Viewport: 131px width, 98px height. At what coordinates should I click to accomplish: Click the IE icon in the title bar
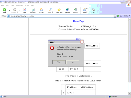click(x=1, y=2)
